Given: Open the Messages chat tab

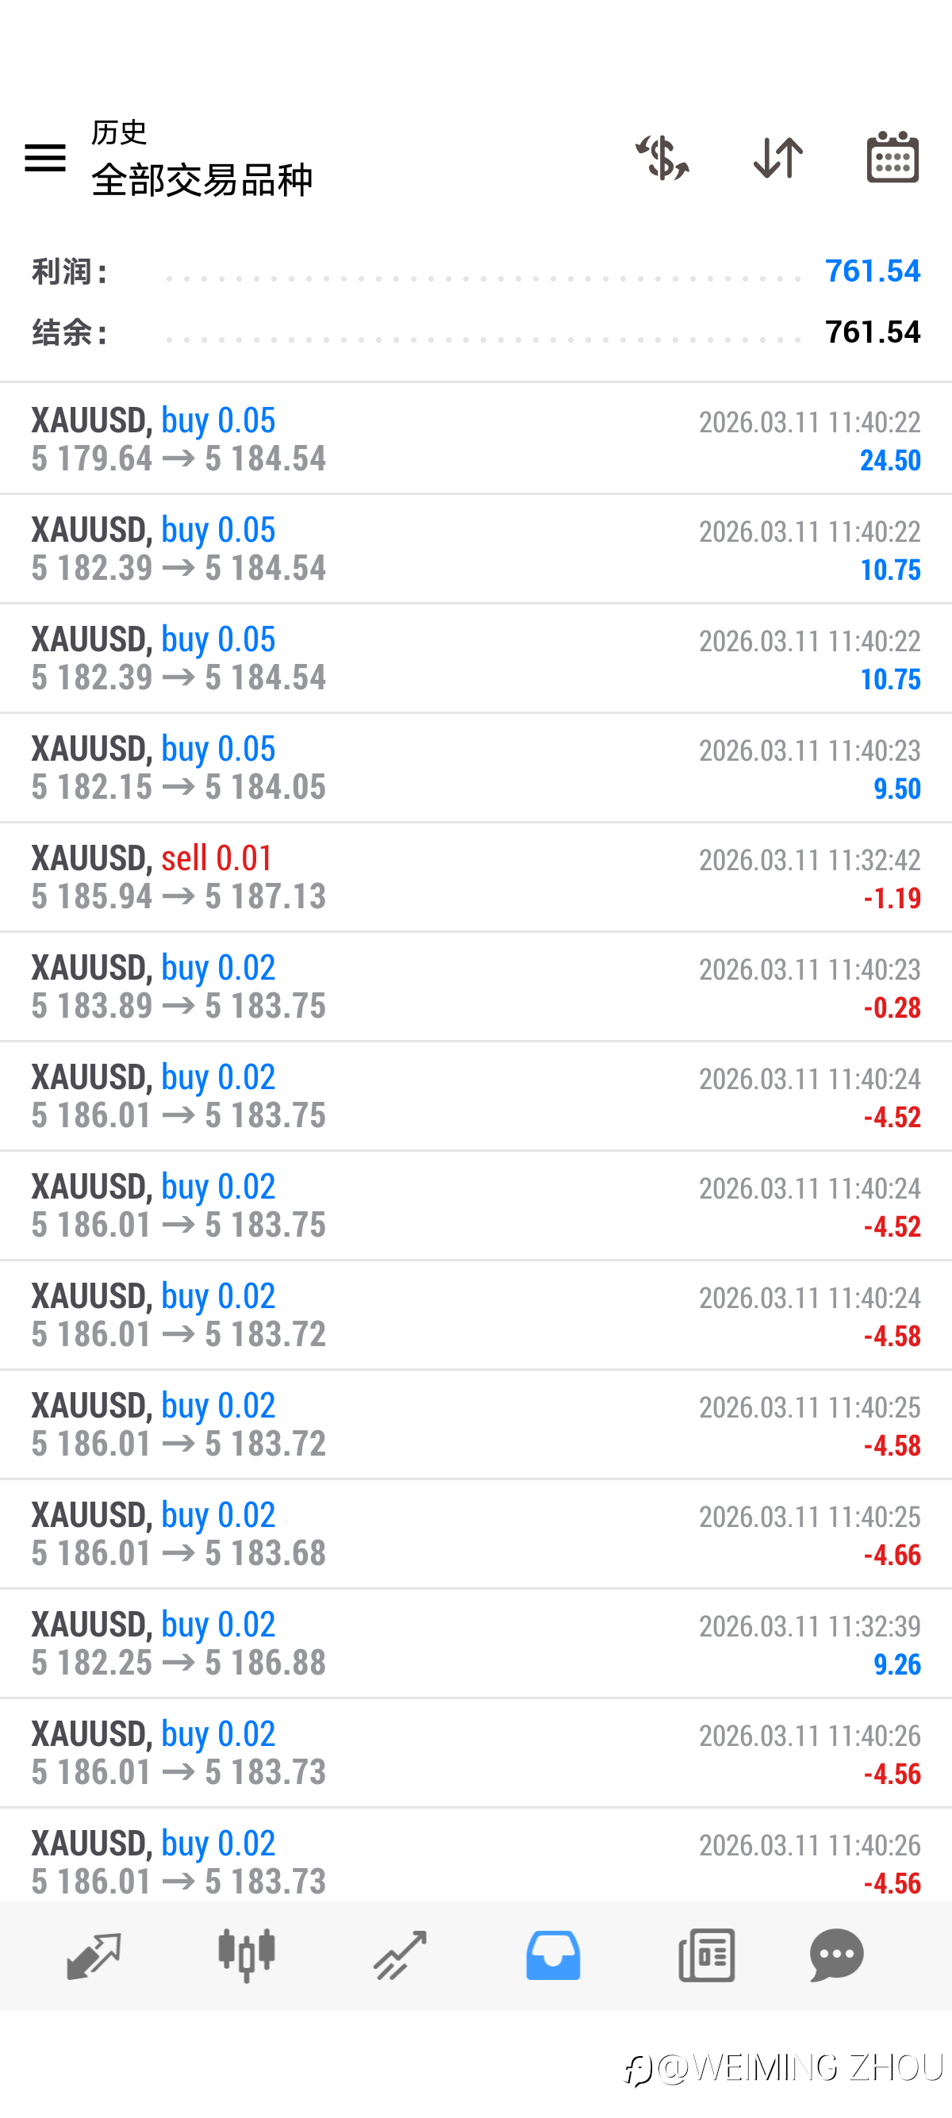Looking at the screenshot, I should click(x=836, y=1955).
